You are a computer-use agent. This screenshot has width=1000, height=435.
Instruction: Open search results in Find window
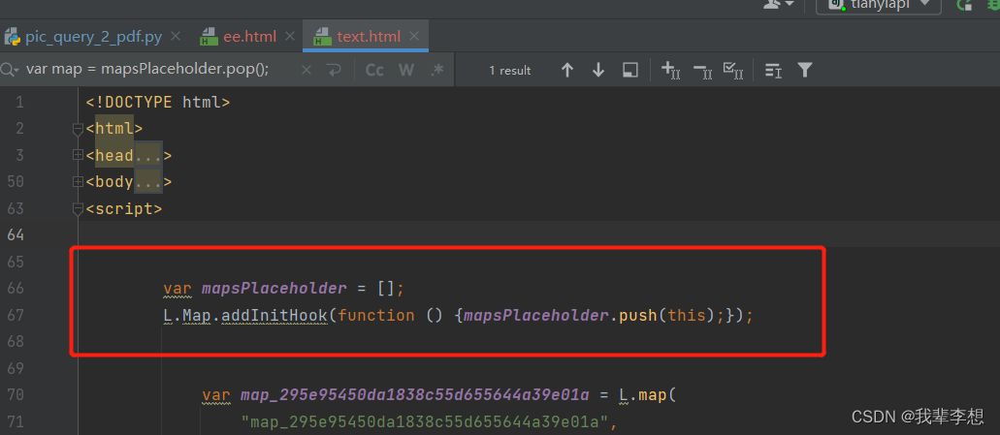(630, 70)
